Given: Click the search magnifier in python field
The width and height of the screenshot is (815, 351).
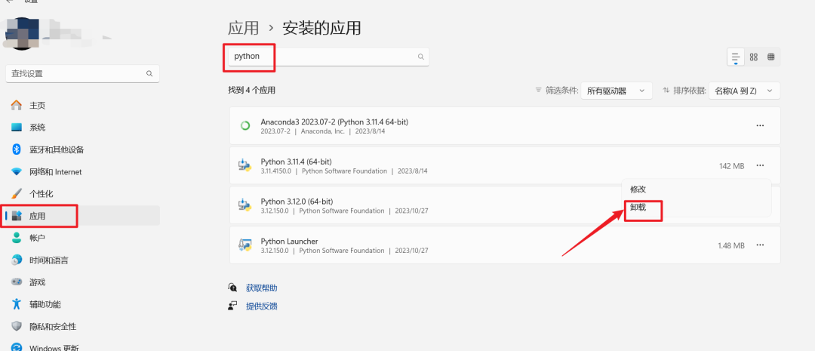Looking at the screenshot, I should tap(421, 57).
